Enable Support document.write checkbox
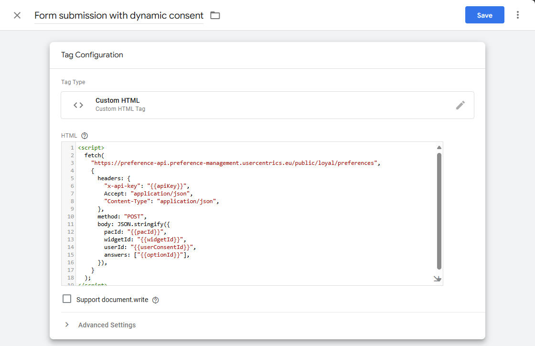The image size is (535, 346). point(67,299)
